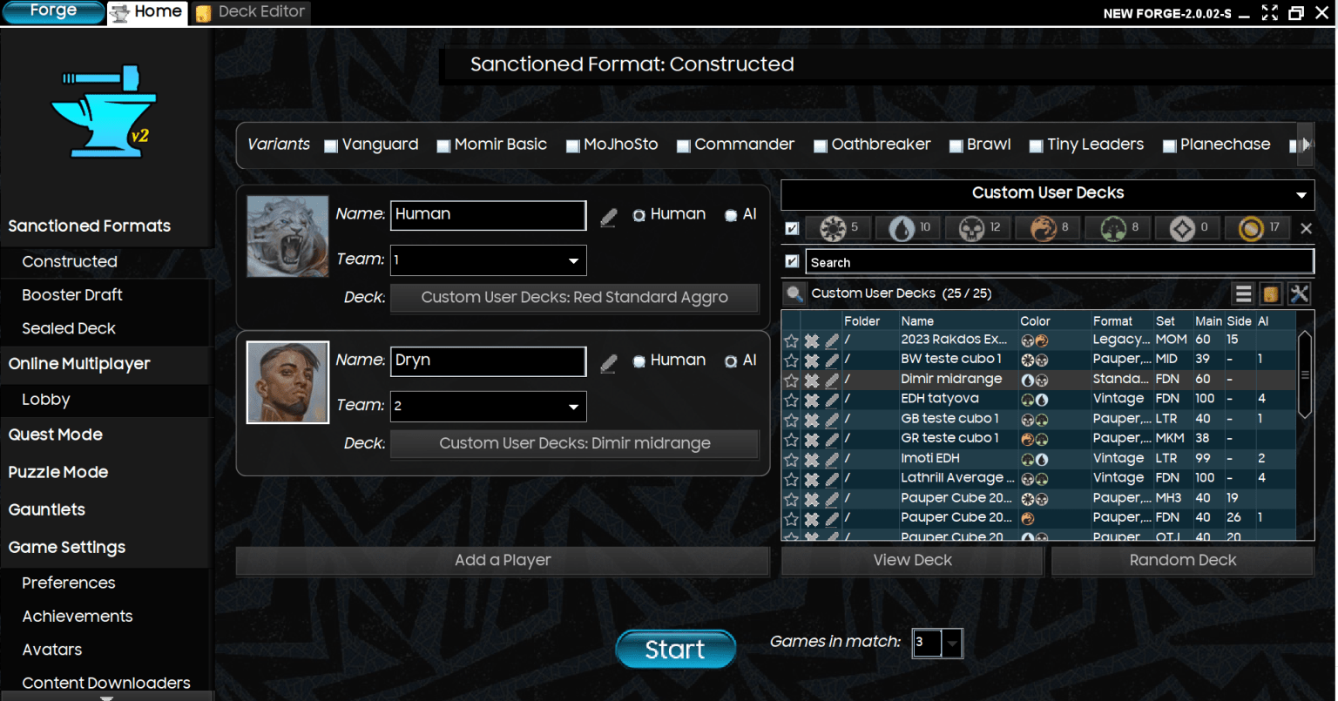Switch to list view icon
Screen dimensions: 1338x701
pyautogui.click(x=1244, y=294)
